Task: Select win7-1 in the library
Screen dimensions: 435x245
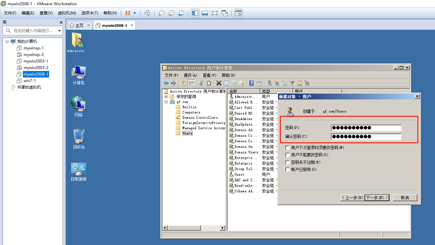Action: [x=30, y=81]
